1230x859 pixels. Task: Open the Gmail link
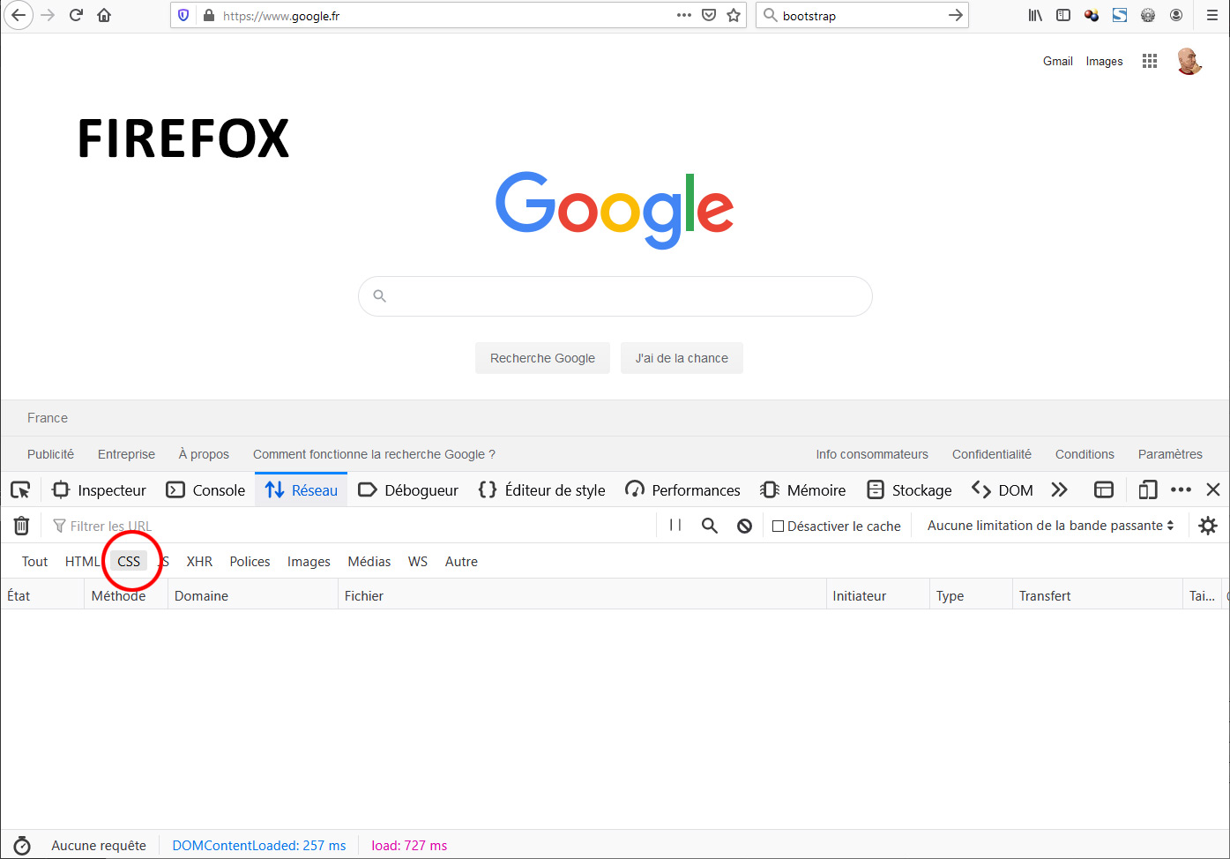click(1057, 61)
